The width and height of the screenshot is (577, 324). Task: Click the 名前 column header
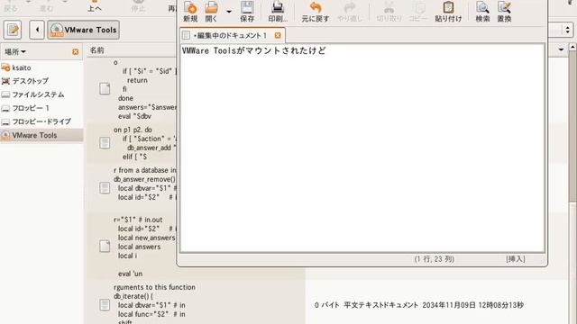[x=97, y=50]
